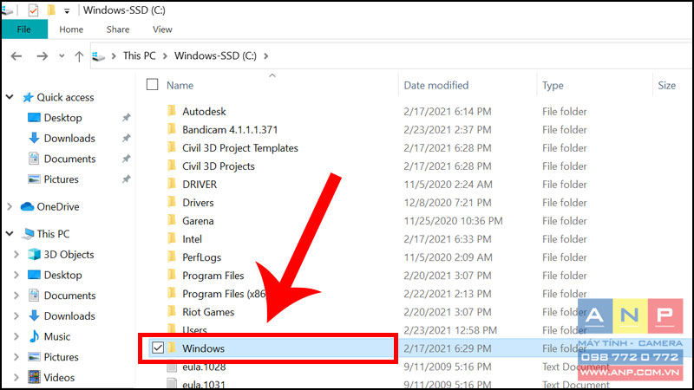Viewport: 694px width, 390px height.
Task: Collapse the Quick access section
Action: coord(10,97)
